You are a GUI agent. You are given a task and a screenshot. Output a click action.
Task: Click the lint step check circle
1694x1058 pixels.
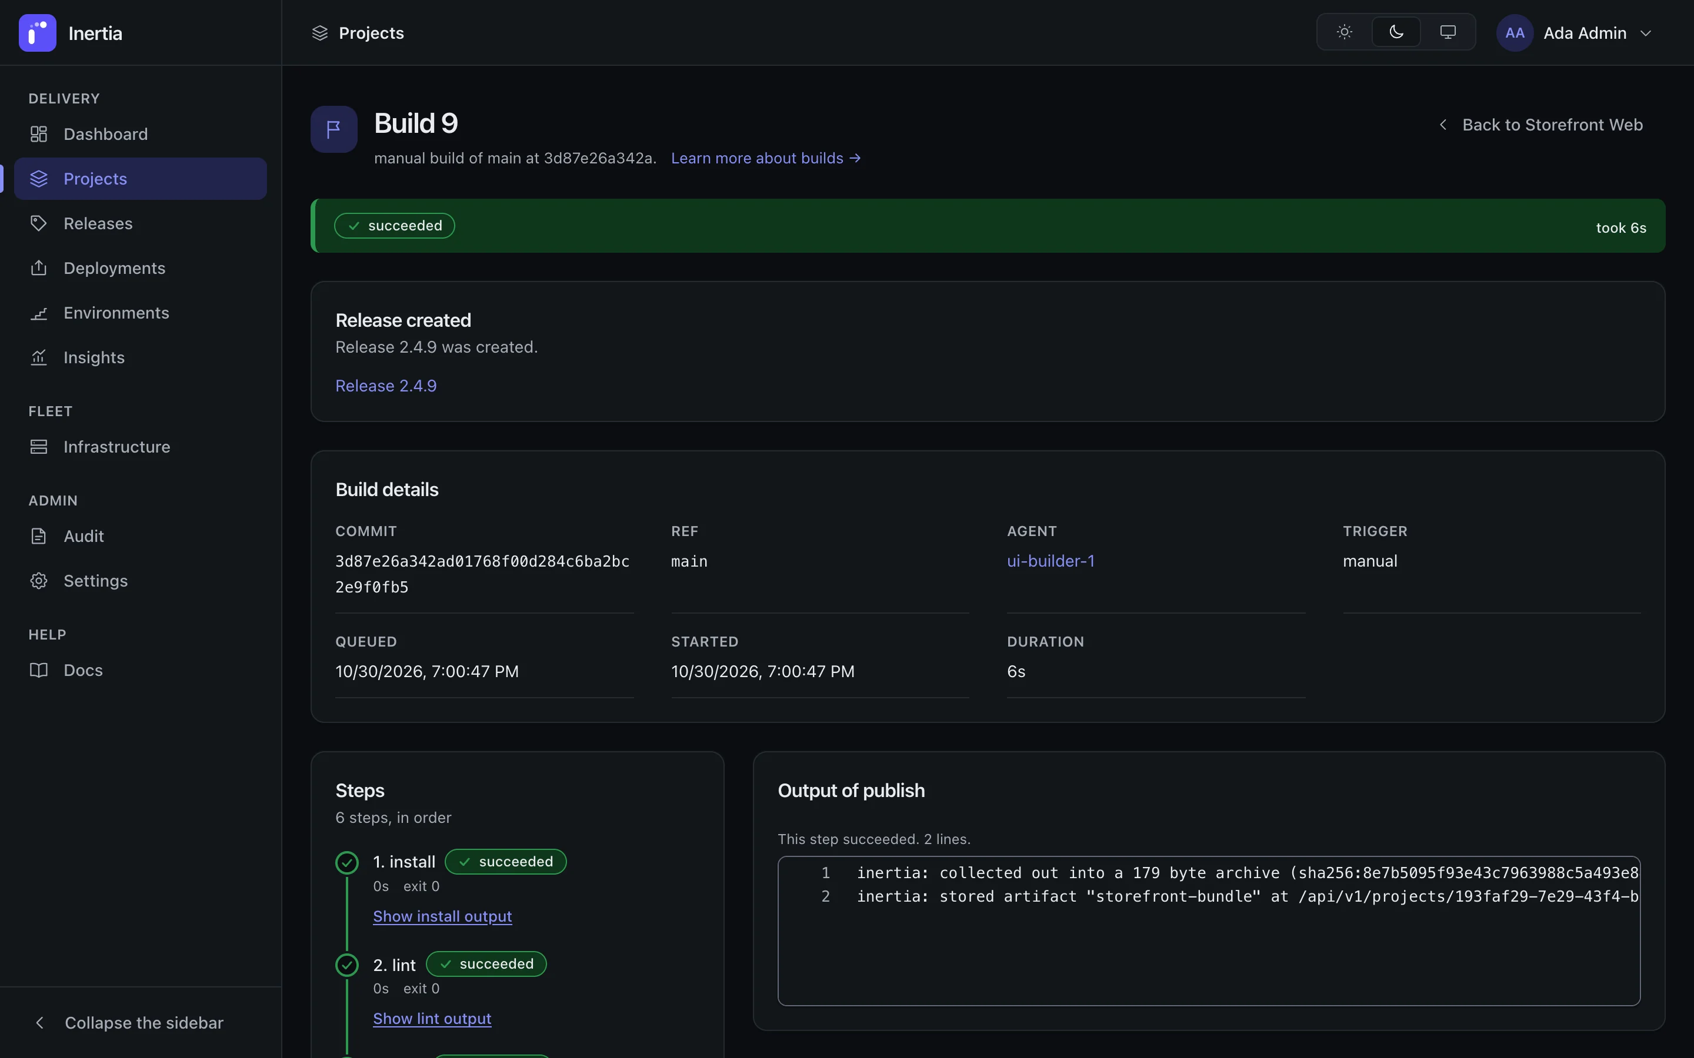point(346,965)
